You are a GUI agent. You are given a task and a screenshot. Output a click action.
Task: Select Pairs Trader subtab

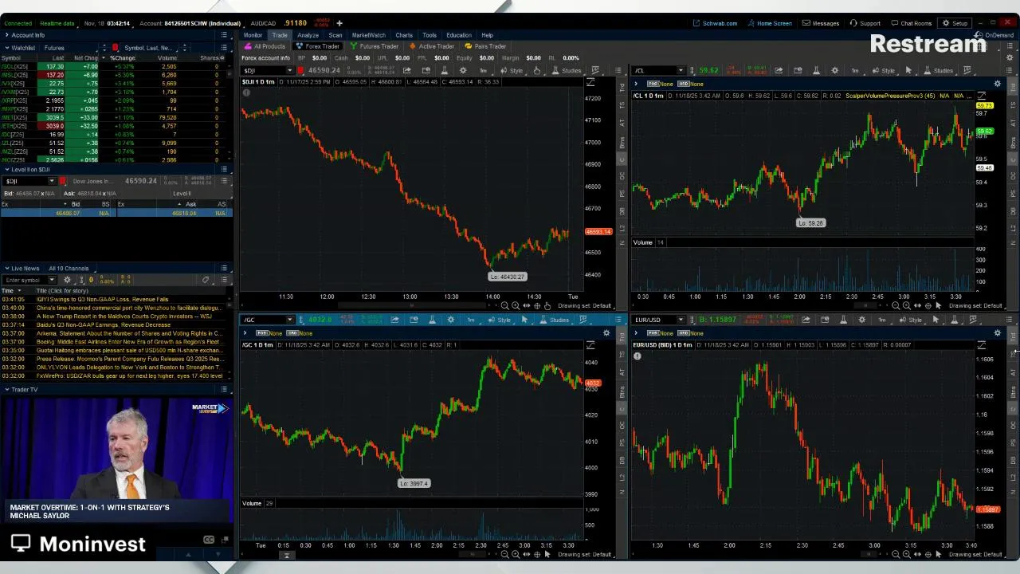[485, 46]
